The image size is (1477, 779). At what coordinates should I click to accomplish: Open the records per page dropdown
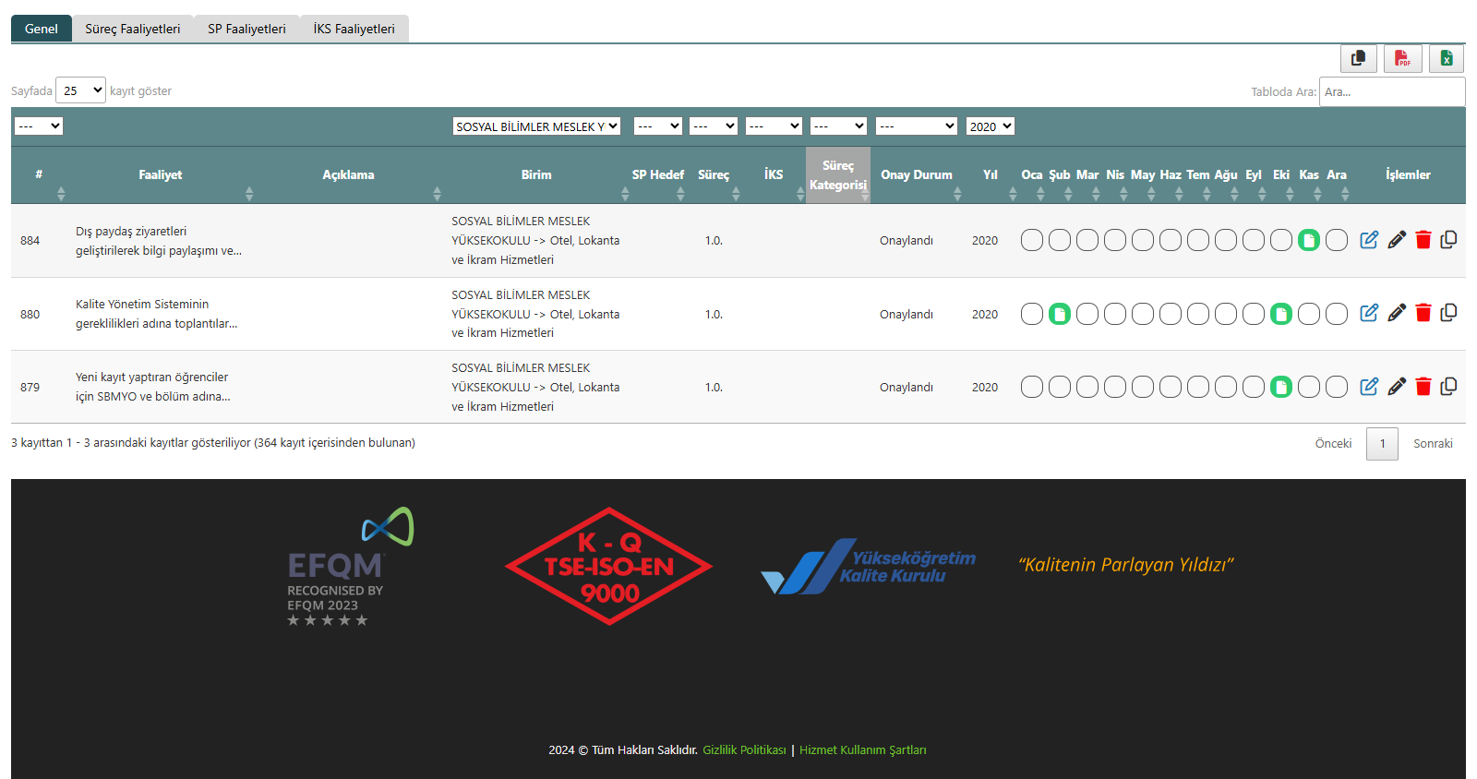click(x=81, y=90)
